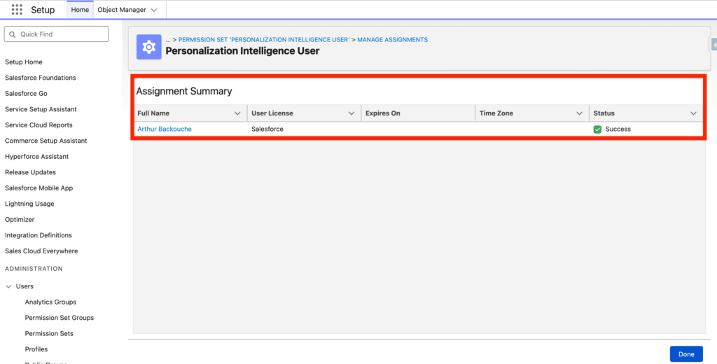Click the Manage Assignments breadcrumb link
717x364 pixels.
pyautogui.click(x=392, y=40)
